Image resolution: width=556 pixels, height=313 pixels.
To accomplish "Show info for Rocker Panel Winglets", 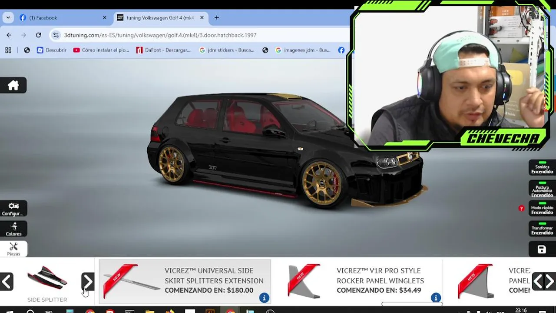I will 436,298.
